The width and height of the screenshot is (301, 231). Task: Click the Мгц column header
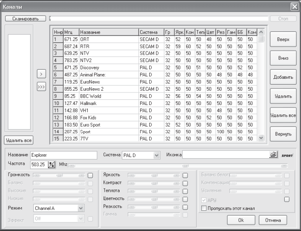(71, 32)
